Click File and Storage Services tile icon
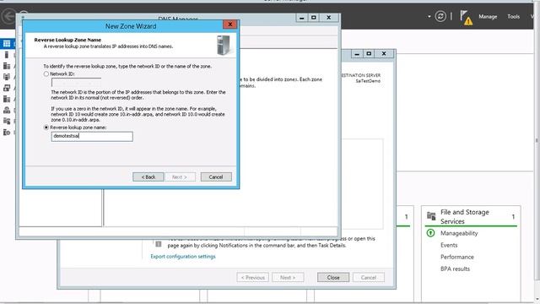 [x=431, y=216]
